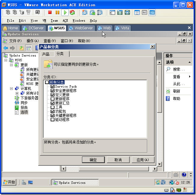Uncheck the 功能包 checkbox
Viewport: 196px width, 195px height.
pyautogui.click(x=52, y=111)
